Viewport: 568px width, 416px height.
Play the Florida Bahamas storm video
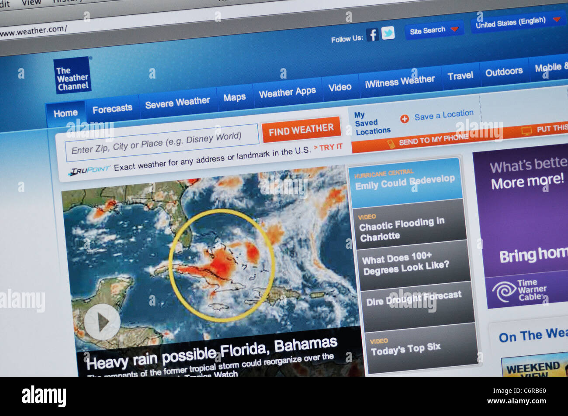pyautogui.click(x=102, y=322)
